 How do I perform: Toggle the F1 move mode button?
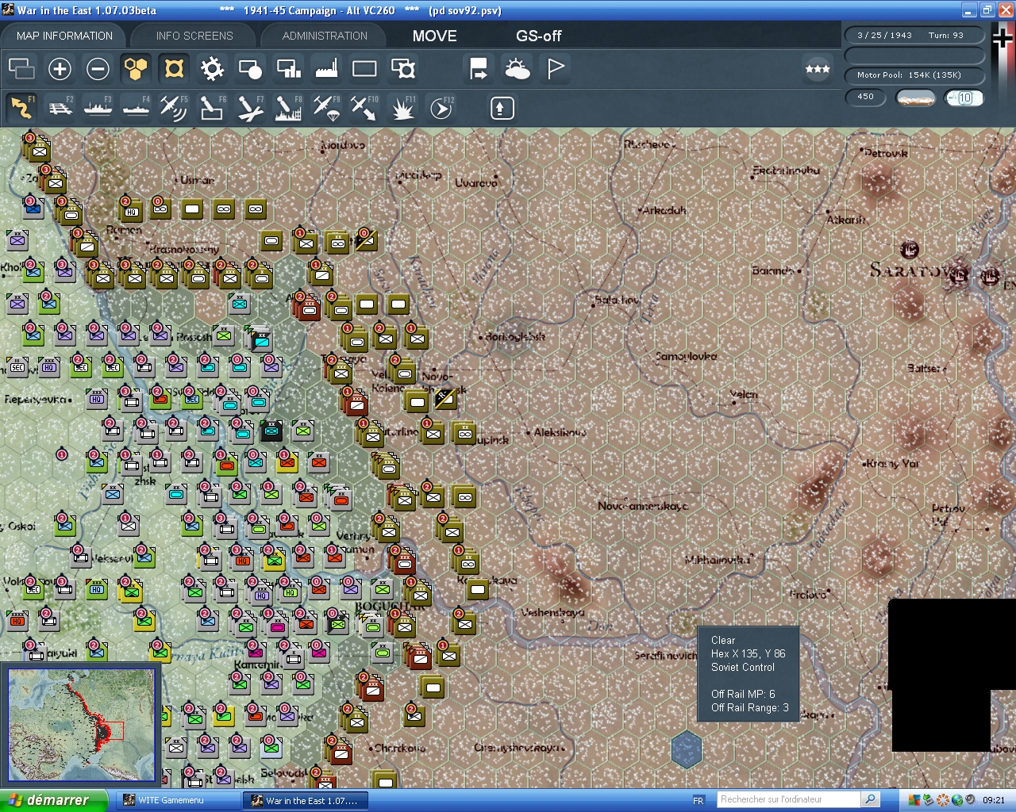pos(22,108)
